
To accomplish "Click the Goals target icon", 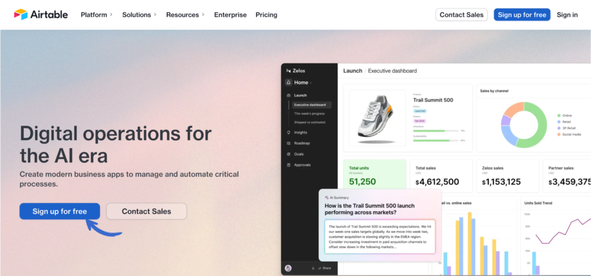I will pos(289,154).
